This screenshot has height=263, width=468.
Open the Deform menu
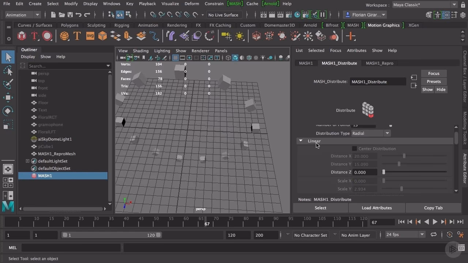tap(192, 4)
